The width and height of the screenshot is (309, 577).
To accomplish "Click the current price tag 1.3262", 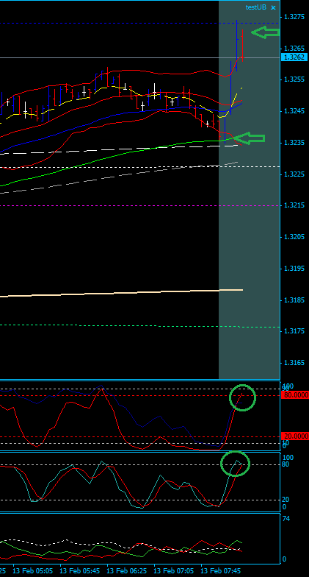I will click(x=295, y=57).
